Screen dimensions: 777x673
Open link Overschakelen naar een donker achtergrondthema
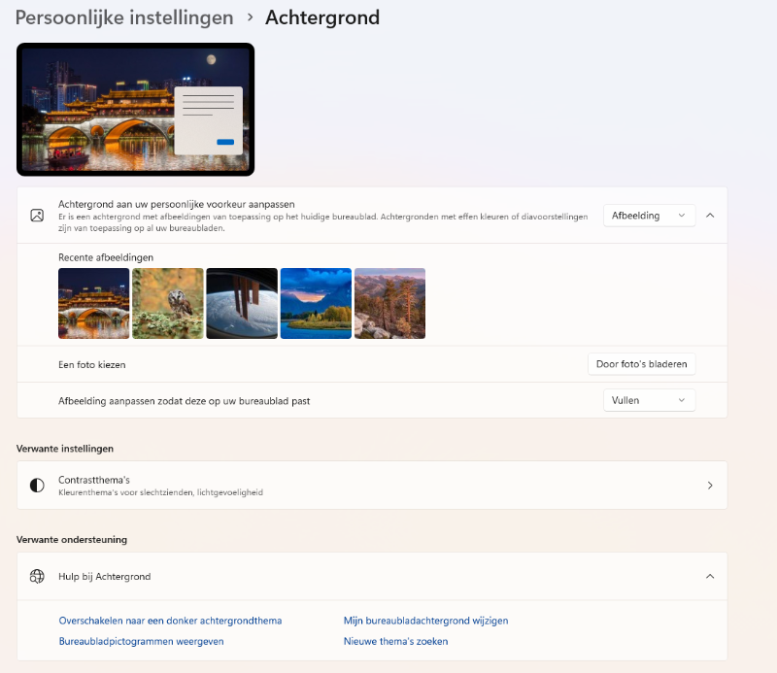(170, 621)
